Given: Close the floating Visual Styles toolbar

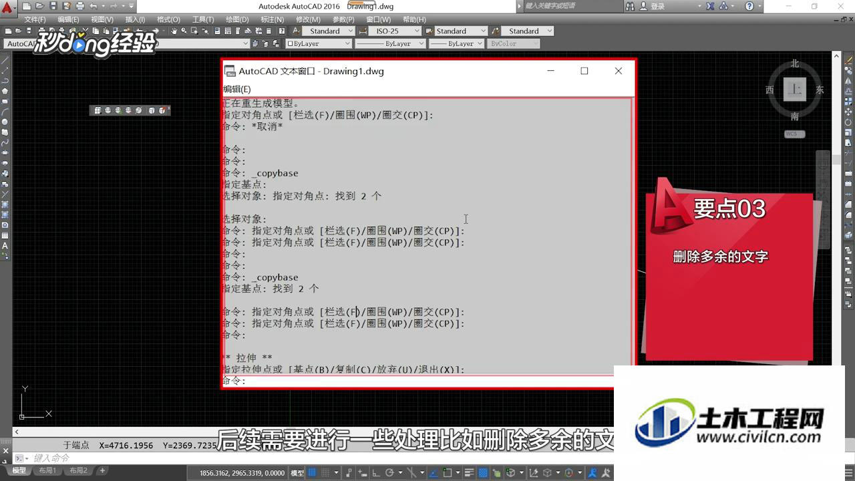Looking at the screenshot, I should coord(168,108).
